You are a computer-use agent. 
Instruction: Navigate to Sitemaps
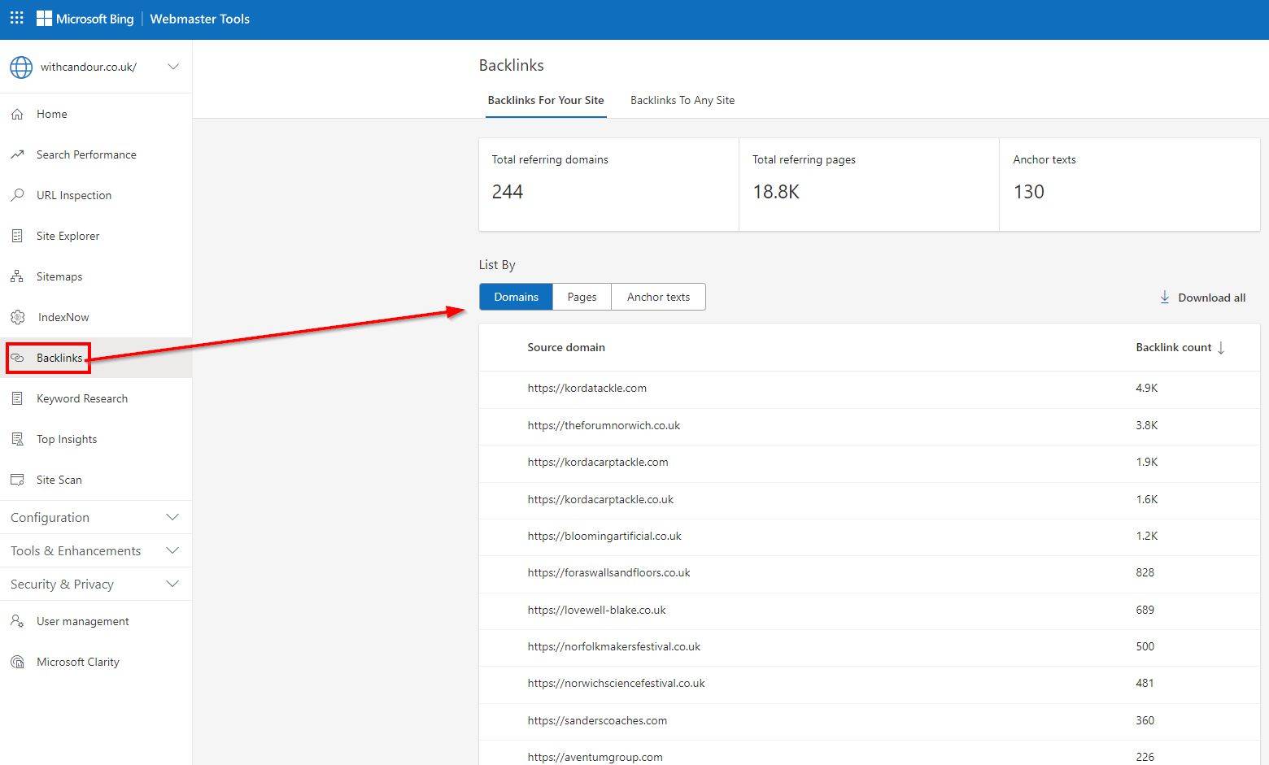(x=96, y=276)
